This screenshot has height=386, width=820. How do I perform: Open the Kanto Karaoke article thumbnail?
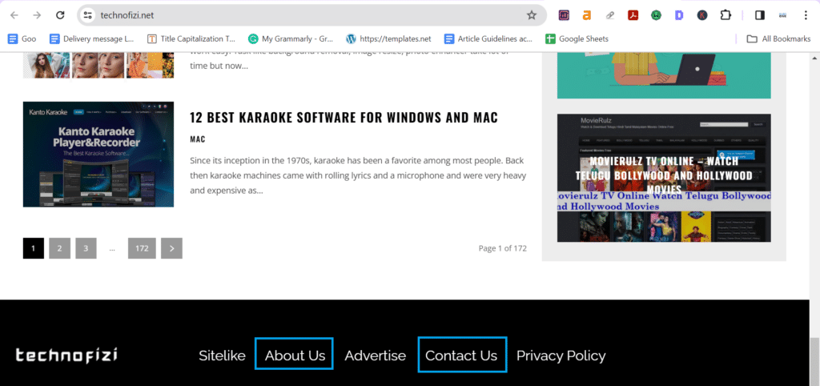98,155
